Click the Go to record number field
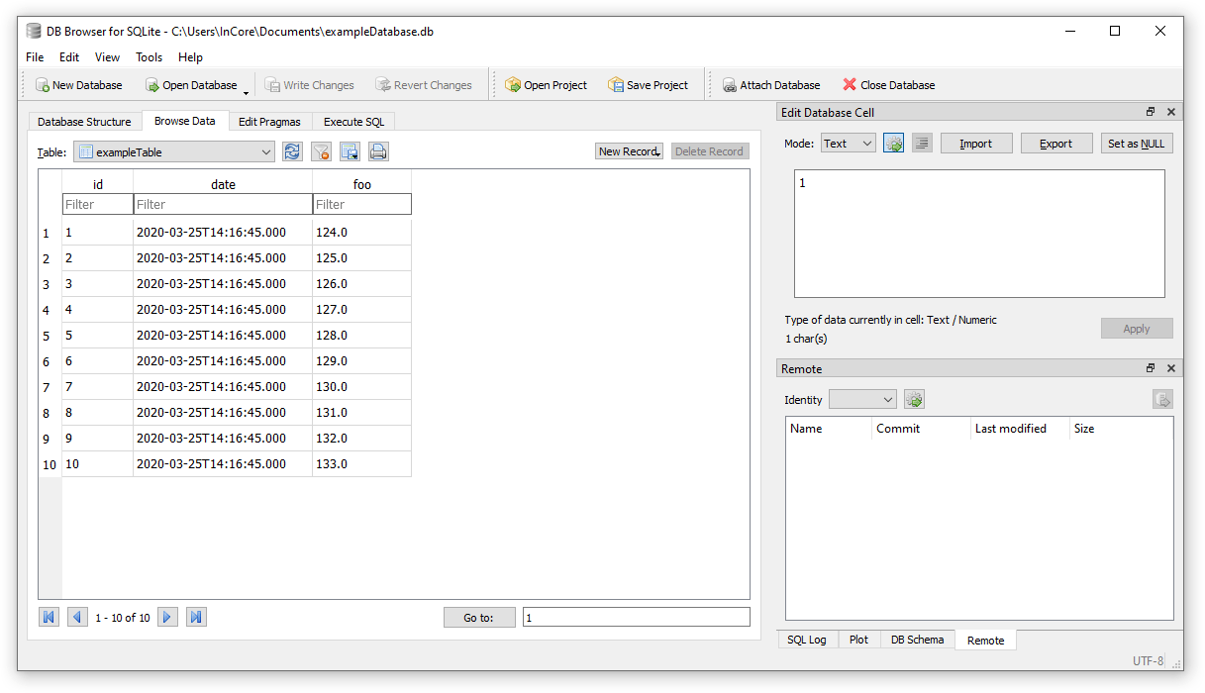This screenshot has width=1205, height=693. point(637,618)
